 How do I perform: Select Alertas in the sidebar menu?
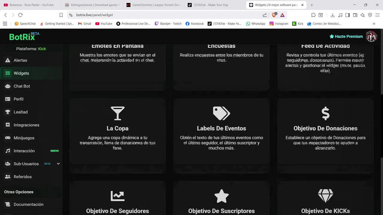point(31,60)
